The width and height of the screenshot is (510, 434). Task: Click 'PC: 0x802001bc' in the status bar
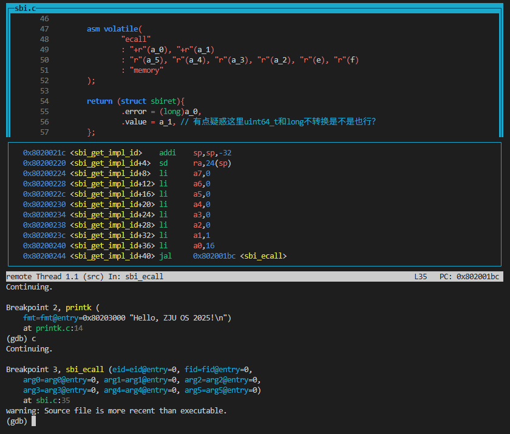click(469, 277)
